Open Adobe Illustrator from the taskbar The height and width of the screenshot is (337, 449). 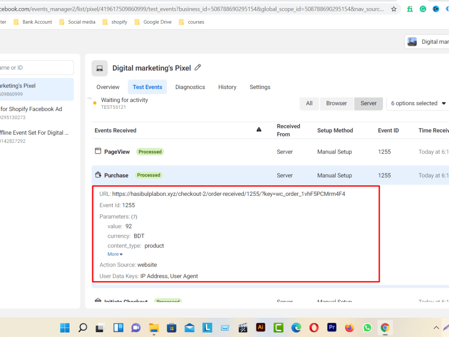pos(260,327)
